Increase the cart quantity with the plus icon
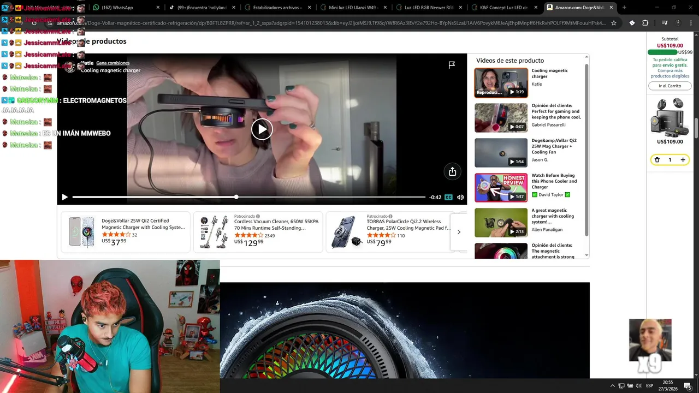699x393 pixels. (x=683, y=160)
